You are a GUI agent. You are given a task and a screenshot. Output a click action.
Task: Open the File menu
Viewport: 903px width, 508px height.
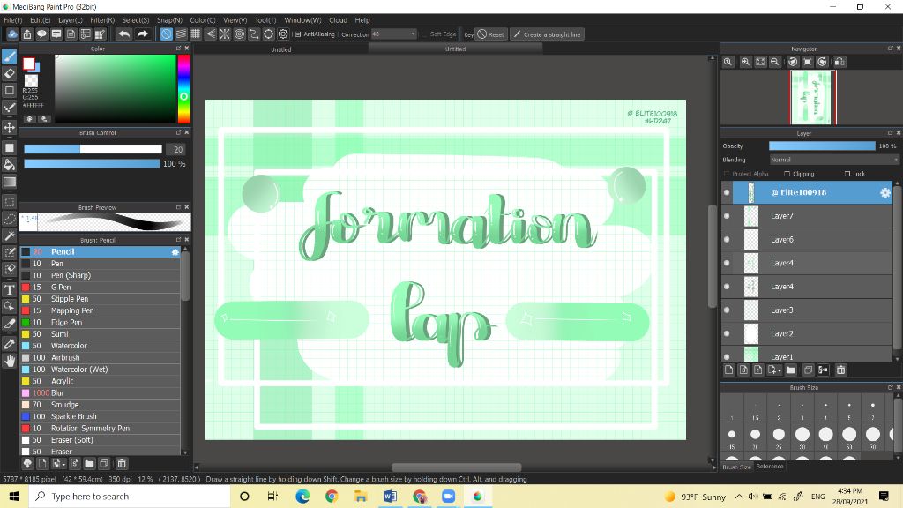tap(12, 20)
